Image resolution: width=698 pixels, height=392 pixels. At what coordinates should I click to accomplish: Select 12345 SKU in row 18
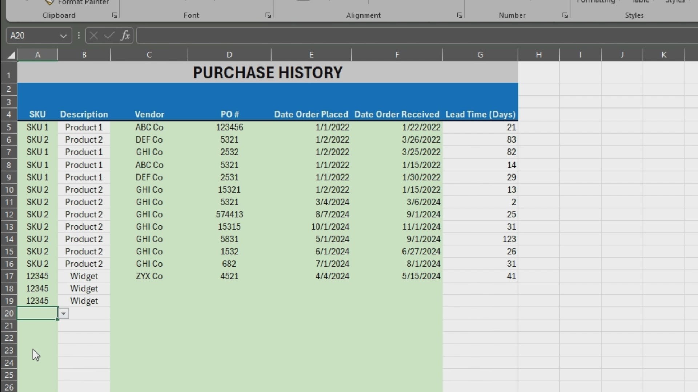tap(37, 289)
